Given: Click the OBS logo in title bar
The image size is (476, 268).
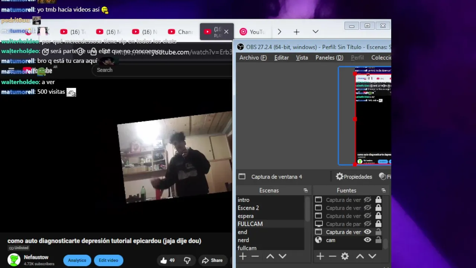Looking at the screenshot, I should tap(241, 47).
